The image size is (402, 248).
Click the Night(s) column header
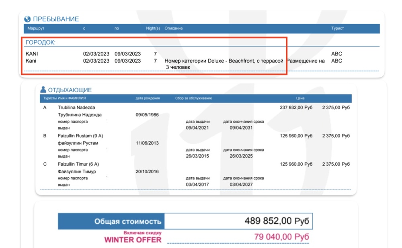pos(153,28)
